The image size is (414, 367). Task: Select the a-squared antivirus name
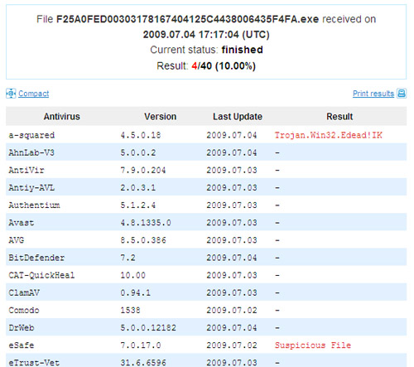(31, 135)
